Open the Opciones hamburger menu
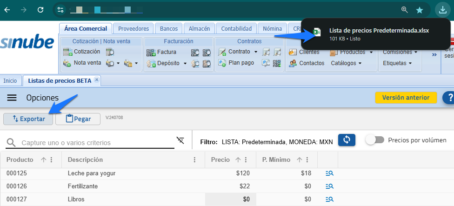 point(12,98)
